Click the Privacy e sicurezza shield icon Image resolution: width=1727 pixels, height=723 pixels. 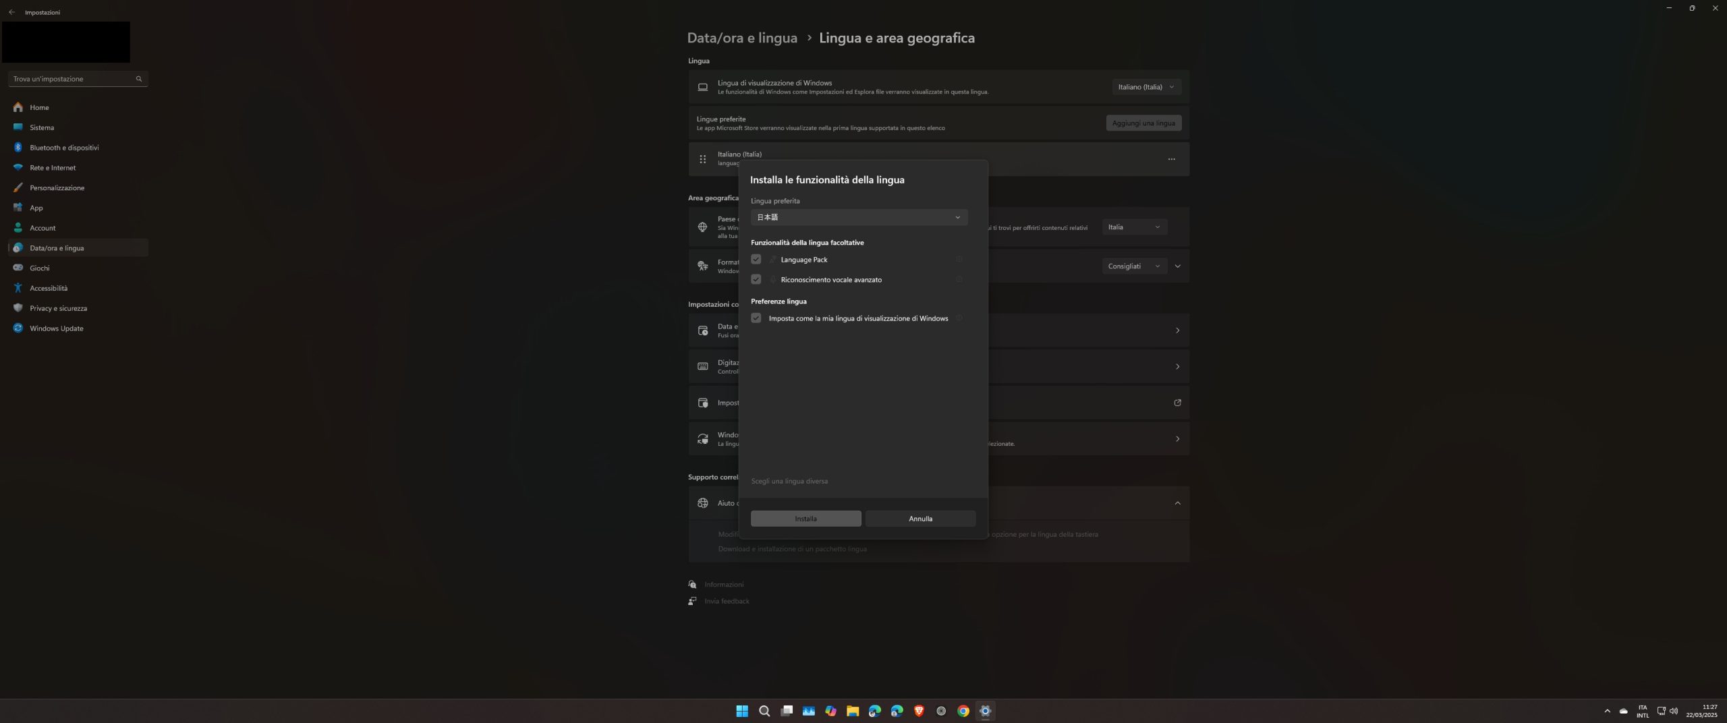click(18, 308)
